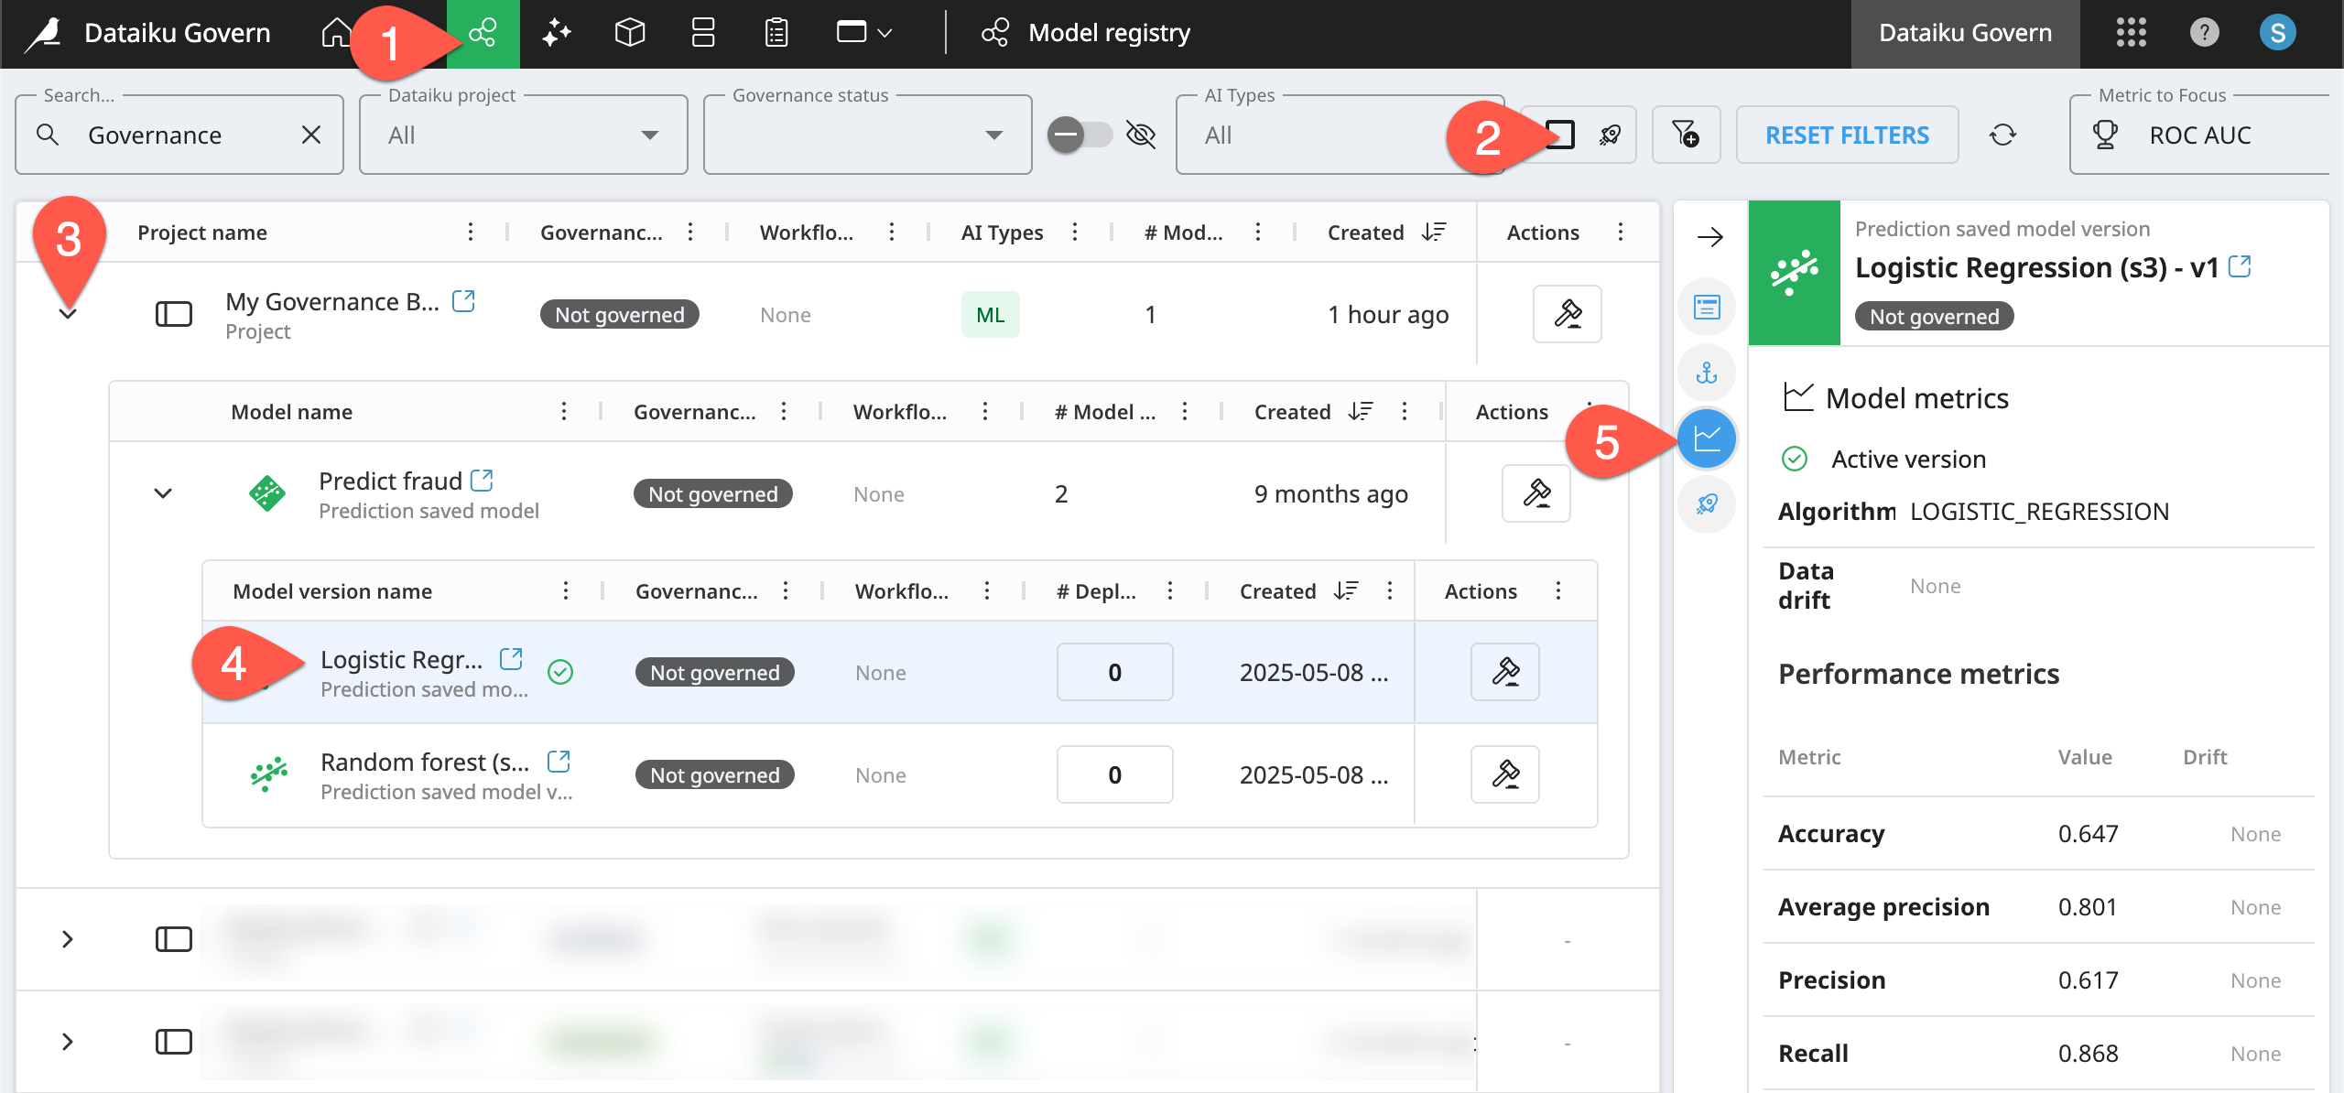
Task: Open the clipboard icon page in navbar
Action: tap(776, 33)
